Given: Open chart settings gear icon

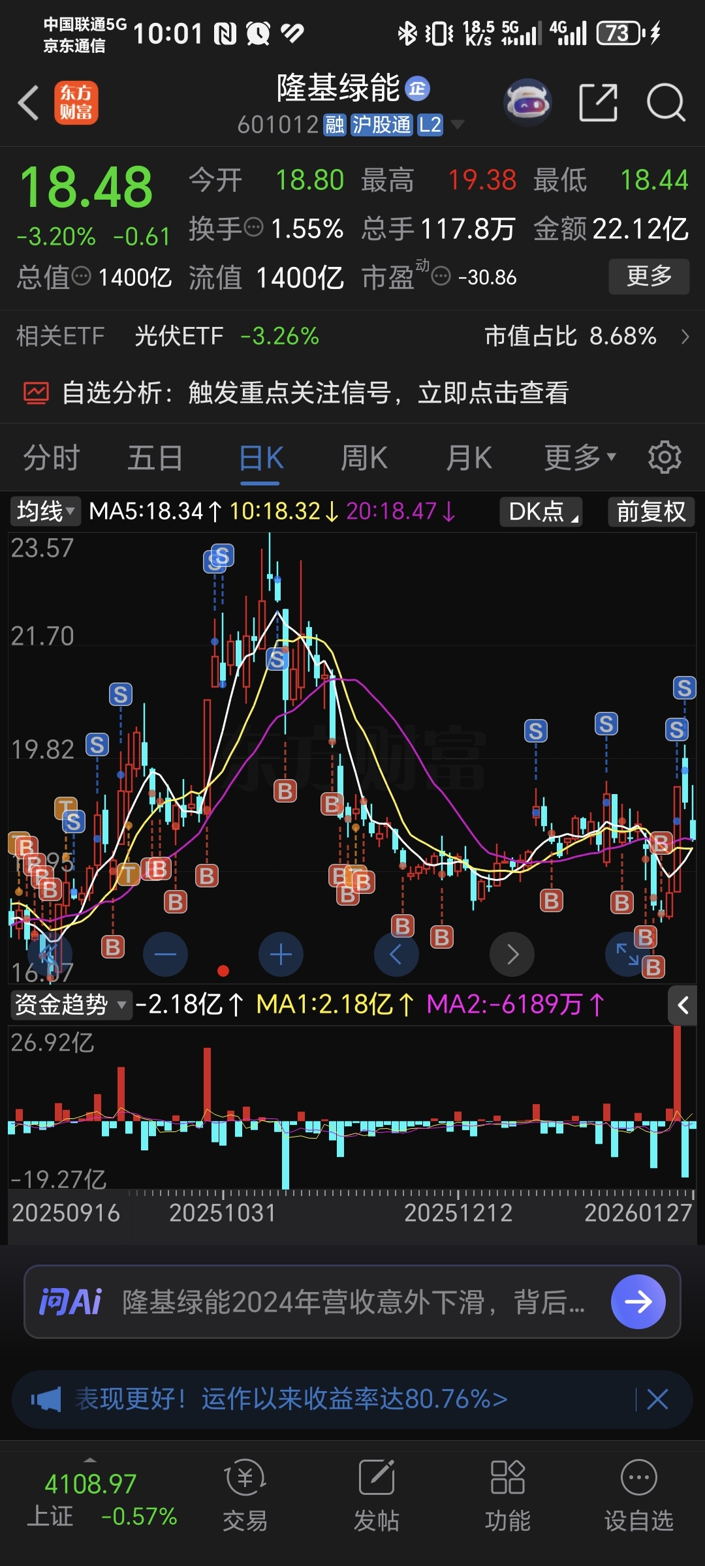Looking at the screenshot, I should (665, 457).
